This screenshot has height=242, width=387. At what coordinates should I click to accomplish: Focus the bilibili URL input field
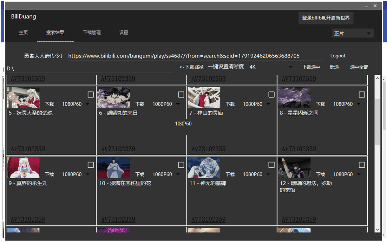coord(195,56)
